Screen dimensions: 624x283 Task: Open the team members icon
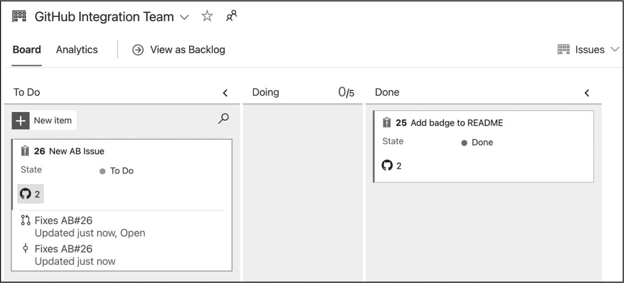click(x=232, y=17)
